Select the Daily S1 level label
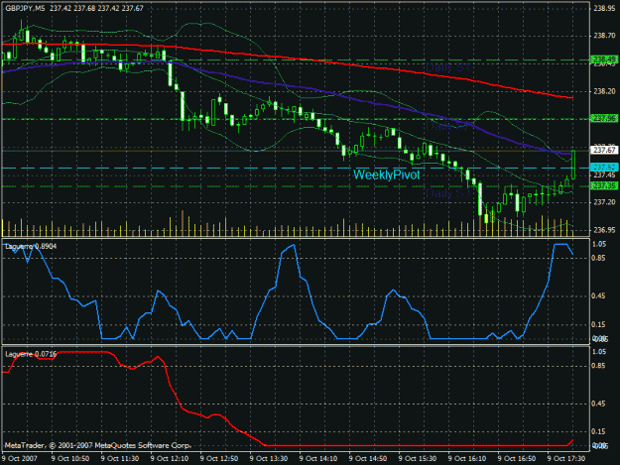This screenshot has height=465, width=620. pos(448,67)
